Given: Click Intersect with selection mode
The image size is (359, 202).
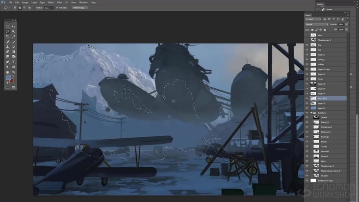Looking at the screenshot, I should (x=29, y=8).
